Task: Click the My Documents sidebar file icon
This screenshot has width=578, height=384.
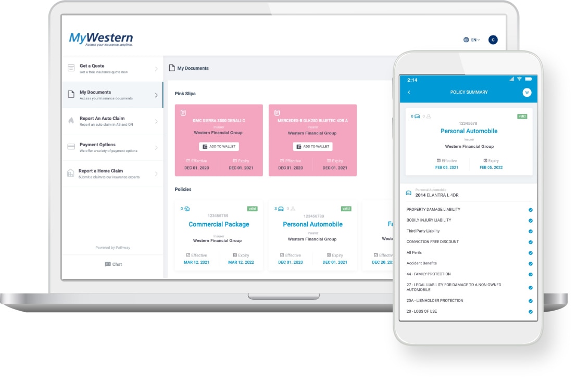Action: pos(71,94)
